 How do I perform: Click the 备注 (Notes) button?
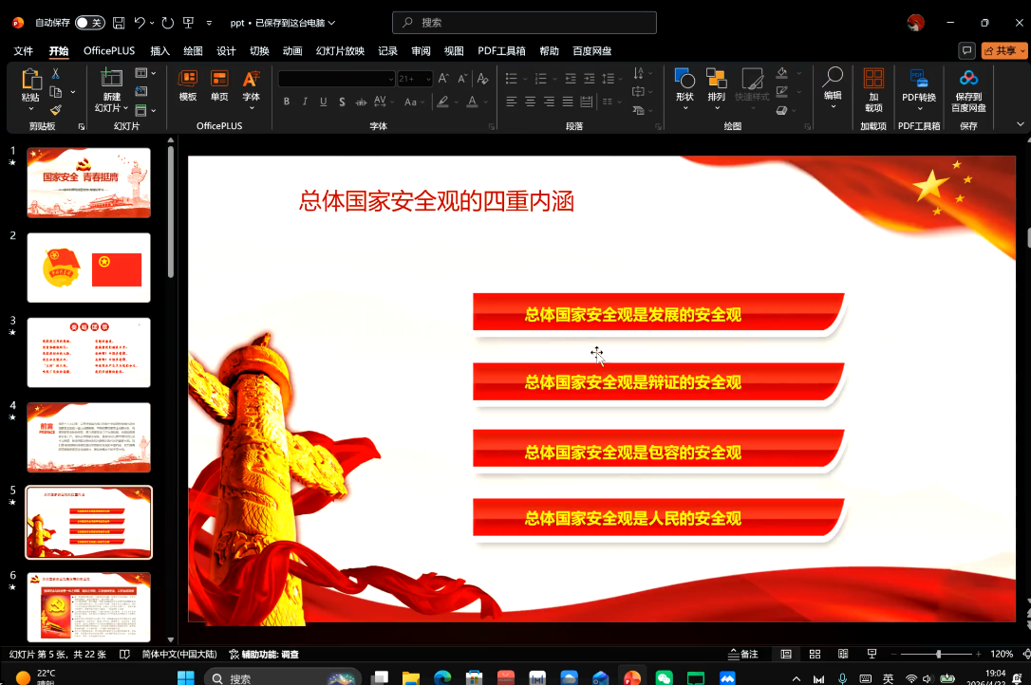point(743,654)
